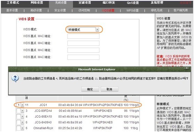Select the 无线设置 top navigation tab
Image resolution: width=194 pixels, height=132 pixels.
(x=61, y=2)
